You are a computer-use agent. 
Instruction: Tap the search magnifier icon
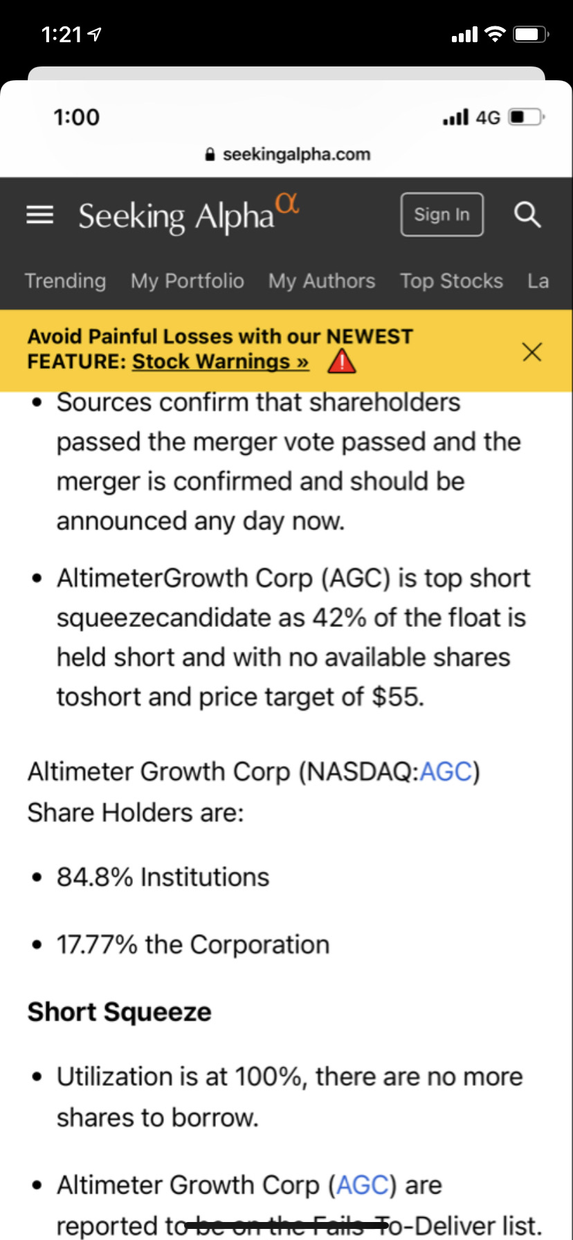[x=527, y=215]
